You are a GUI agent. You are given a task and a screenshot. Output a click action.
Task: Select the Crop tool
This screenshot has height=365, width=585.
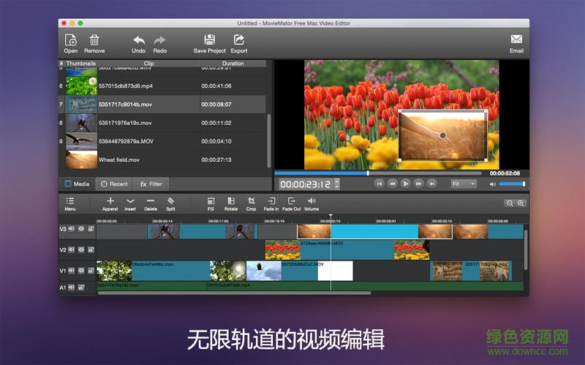251,201
